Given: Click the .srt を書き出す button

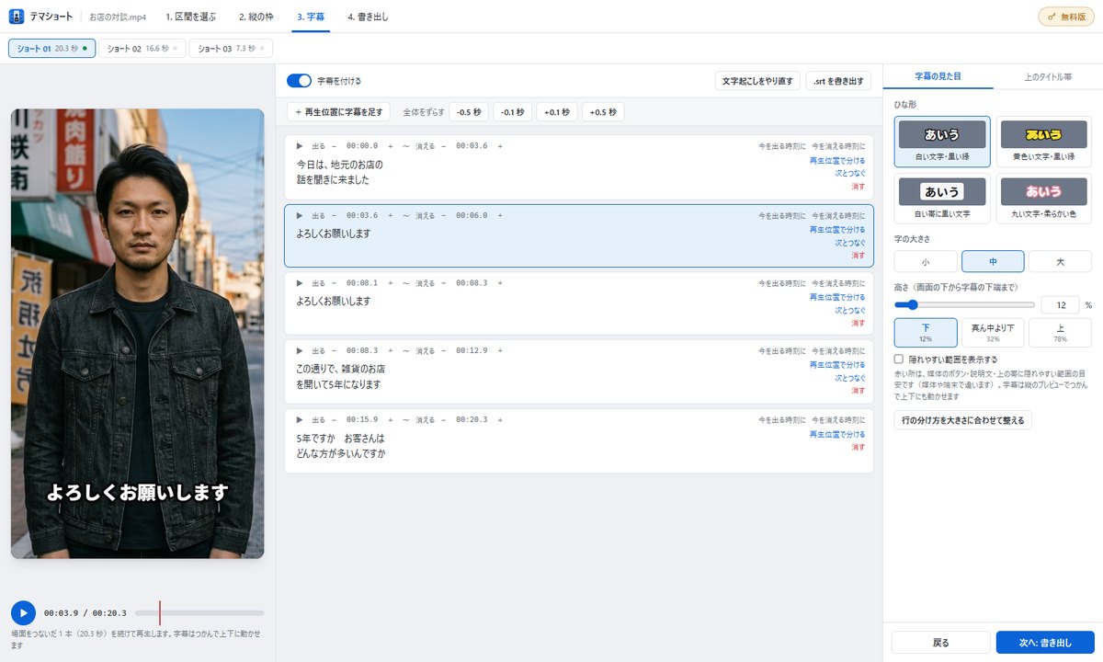Looking at the screenshot, I should tap(838, 81).
